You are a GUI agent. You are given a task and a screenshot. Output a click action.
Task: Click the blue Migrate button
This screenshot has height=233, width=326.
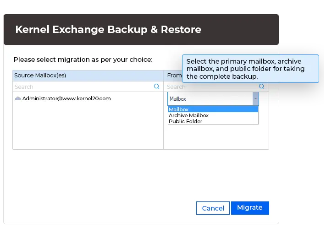pos(250,208)
